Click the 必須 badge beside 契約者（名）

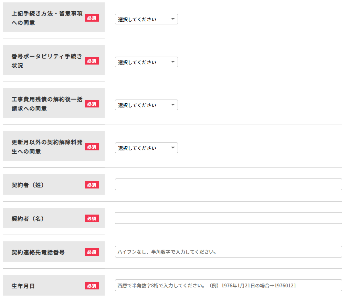pos(92,218)
